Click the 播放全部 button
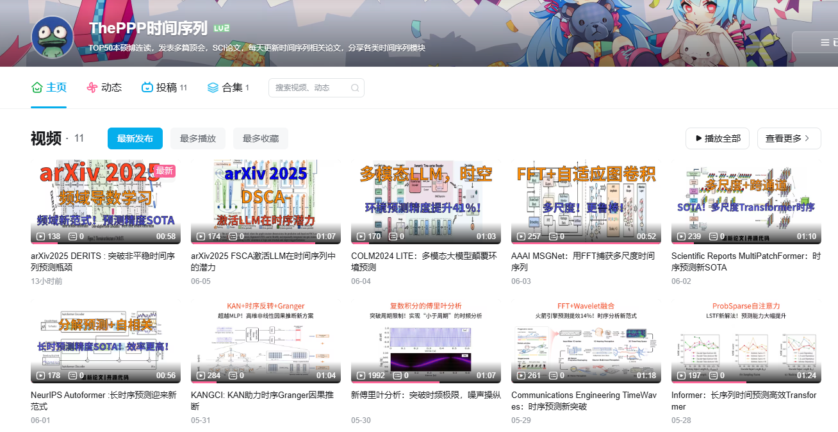Screen dimensions: 838x432 pyautogui.click(x=717, y=138)
